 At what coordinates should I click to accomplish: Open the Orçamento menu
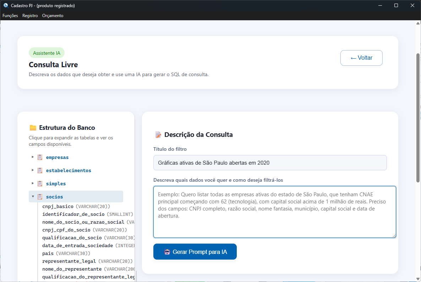(53, 16)
